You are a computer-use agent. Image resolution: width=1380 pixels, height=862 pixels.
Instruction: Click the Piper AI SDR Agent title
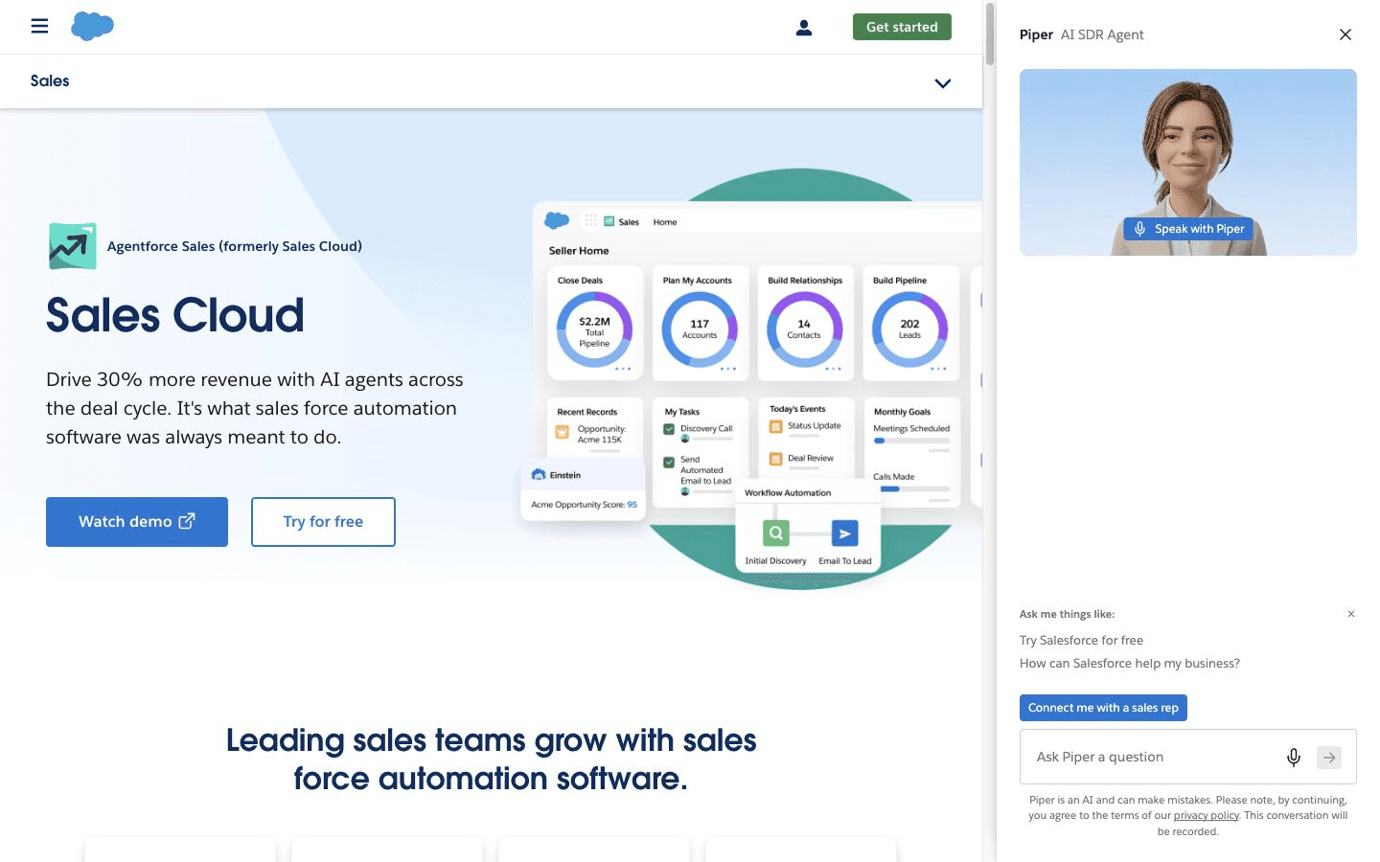[1081, 34]
